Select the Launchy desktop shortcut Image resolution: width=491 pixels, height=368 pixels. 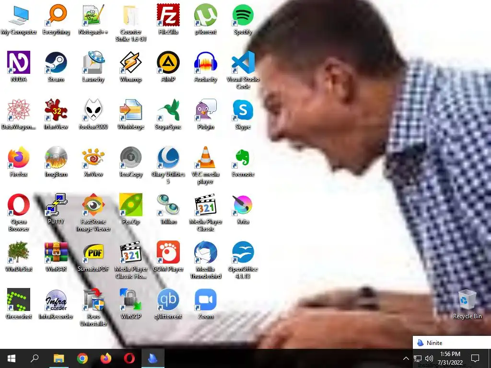(x=93, y=67)
